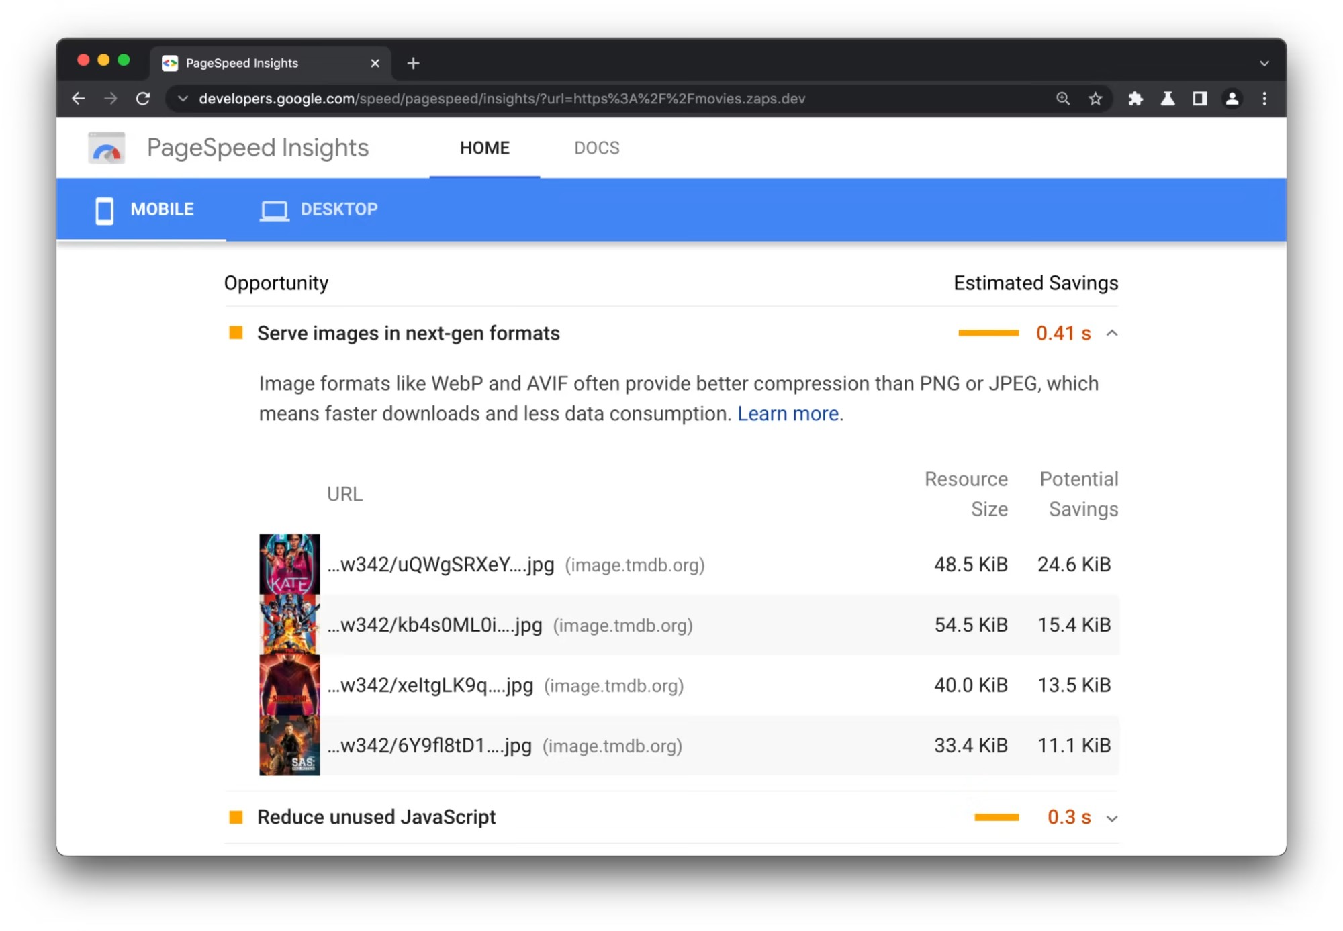Open the Extensions puzzle icon

(1136, 99)
